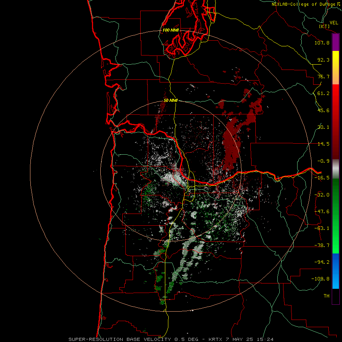Pick the blue segment of the color bar

pos(336,271)
